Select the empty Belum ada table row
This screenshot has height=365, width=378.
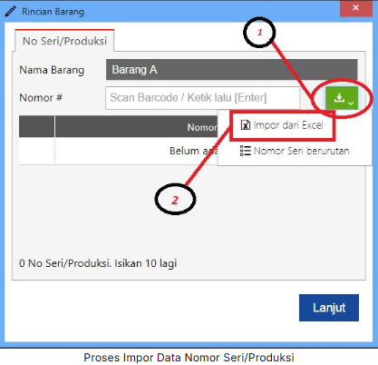[119, 151]
